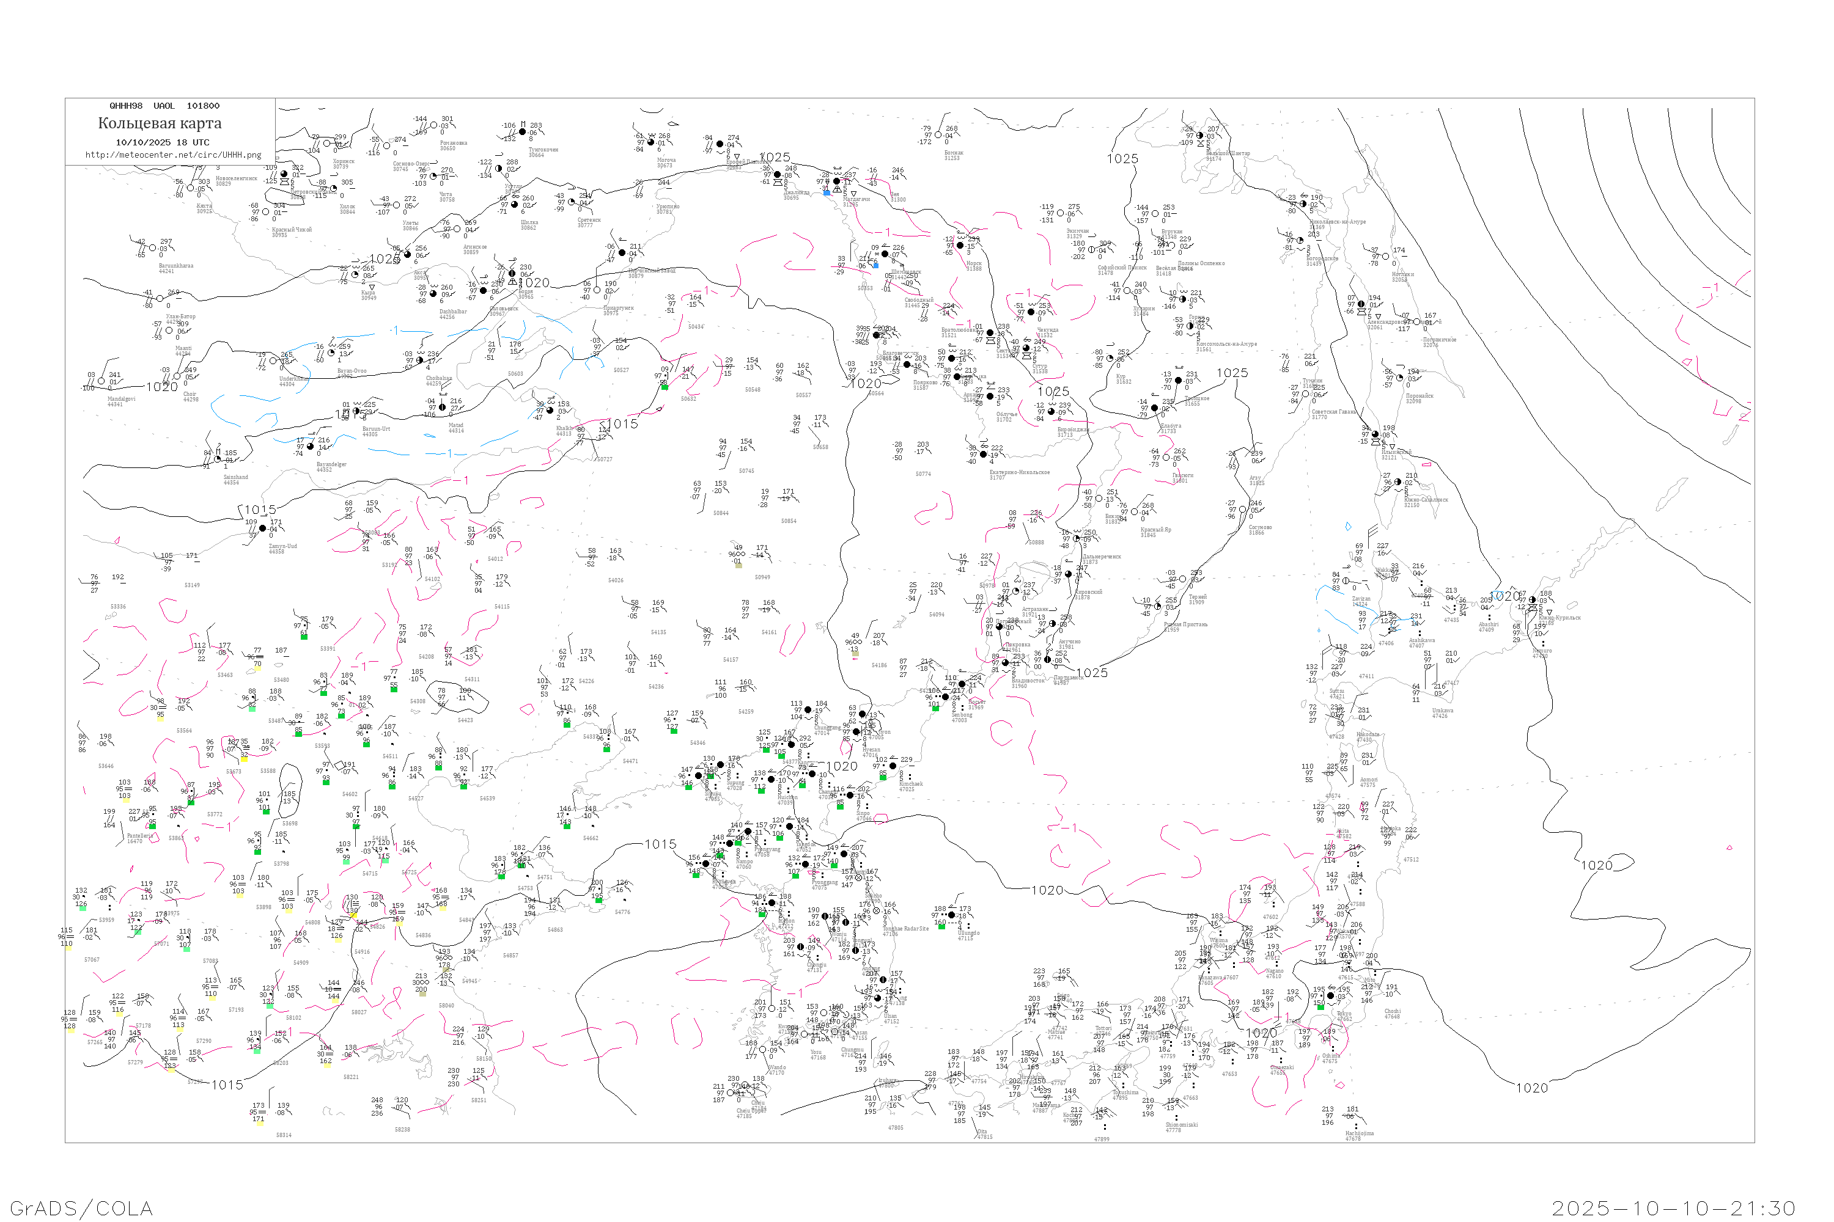Click the Bayandelger 44352 station label

point(331,467)
